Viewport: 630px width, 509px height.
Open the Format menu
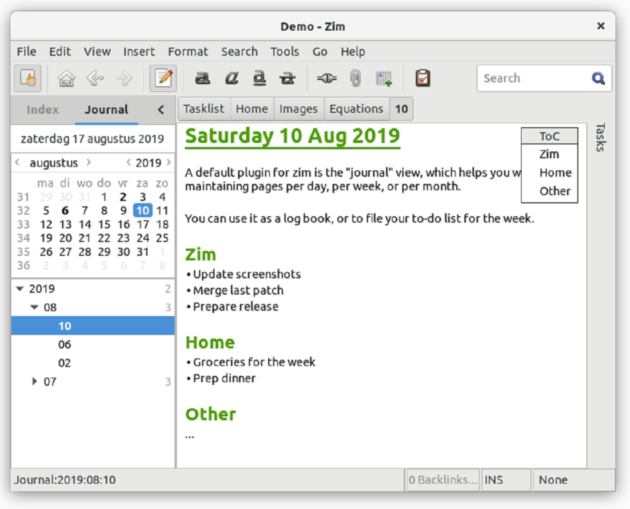point(188,52)
